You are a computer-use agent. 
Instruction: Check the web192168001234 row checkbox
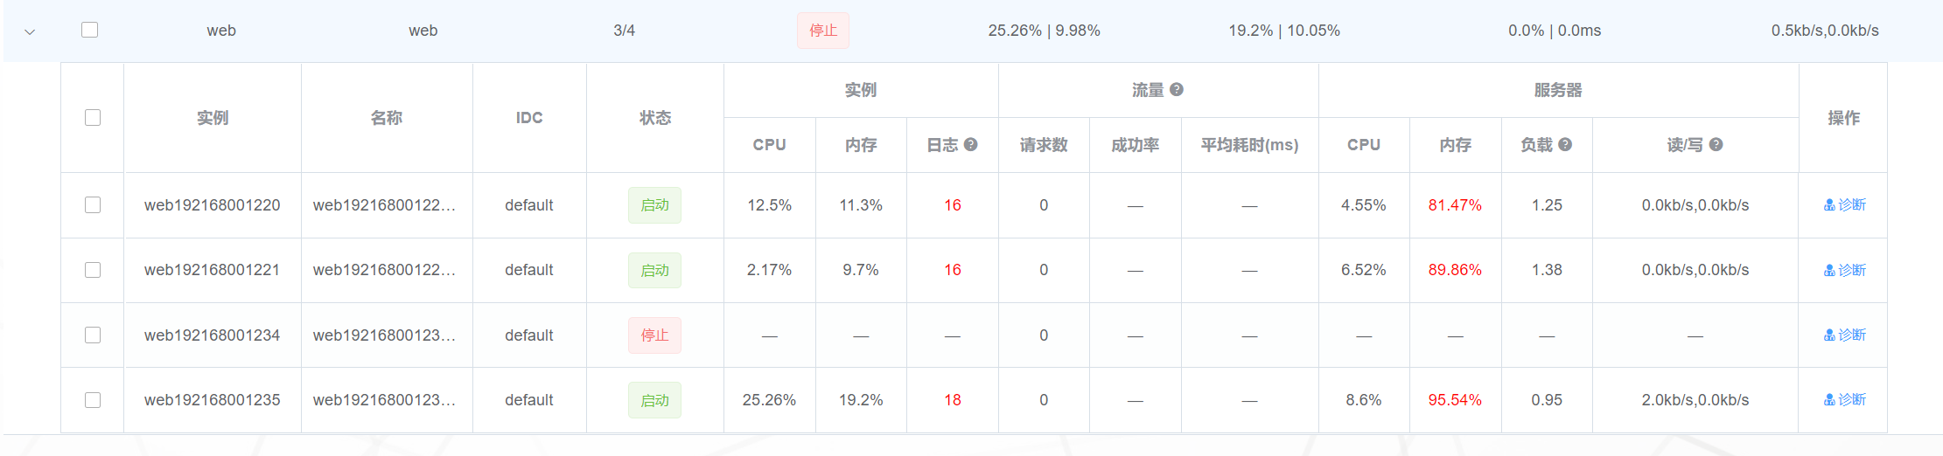[93, 335]
